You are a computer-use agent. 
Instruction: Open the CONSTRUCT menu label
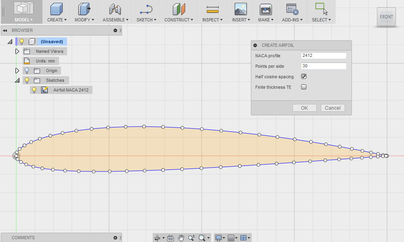[x=179, y=20]
